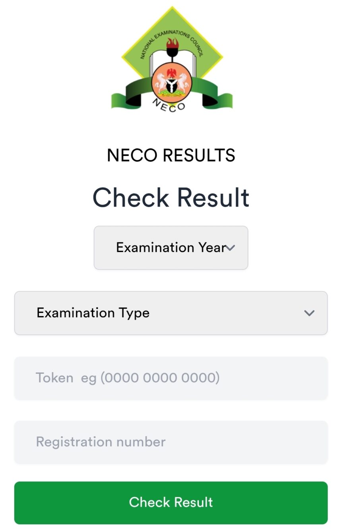Screen dimensions: 342x531
Task: Click the "Examination Type" label text
Action: (x=93, y=313)
